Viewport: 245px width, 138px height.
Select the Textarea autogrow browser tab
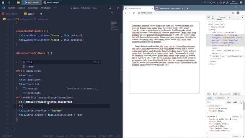[138, 8]
